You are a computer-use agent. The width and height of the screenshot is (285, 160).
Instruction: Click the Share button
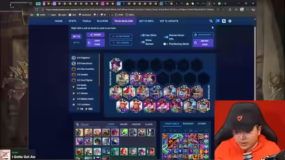point(95,35)
